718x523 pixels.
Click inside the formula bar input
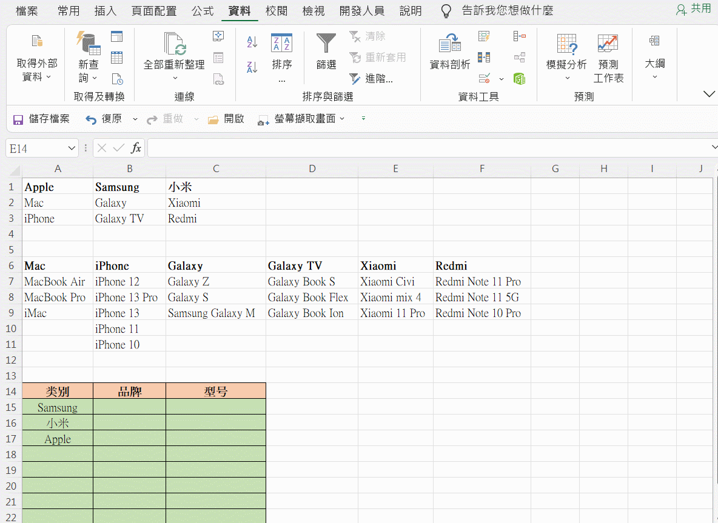click(x=428, y=148)
